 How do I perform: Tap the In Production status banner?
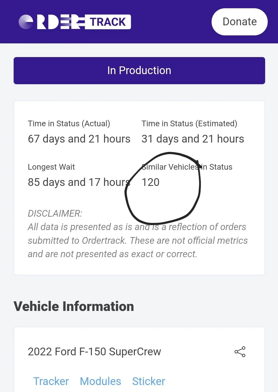pyautogui.click(x=139, y=70)
